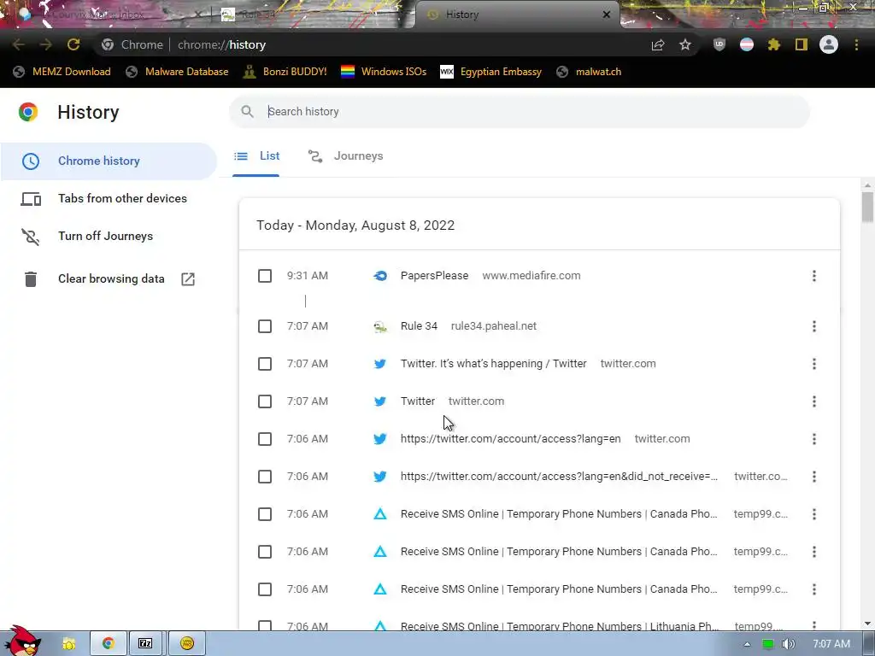Open the profile avatar menu
Viewport: 875px width, 656px height.
pos(829,44)
